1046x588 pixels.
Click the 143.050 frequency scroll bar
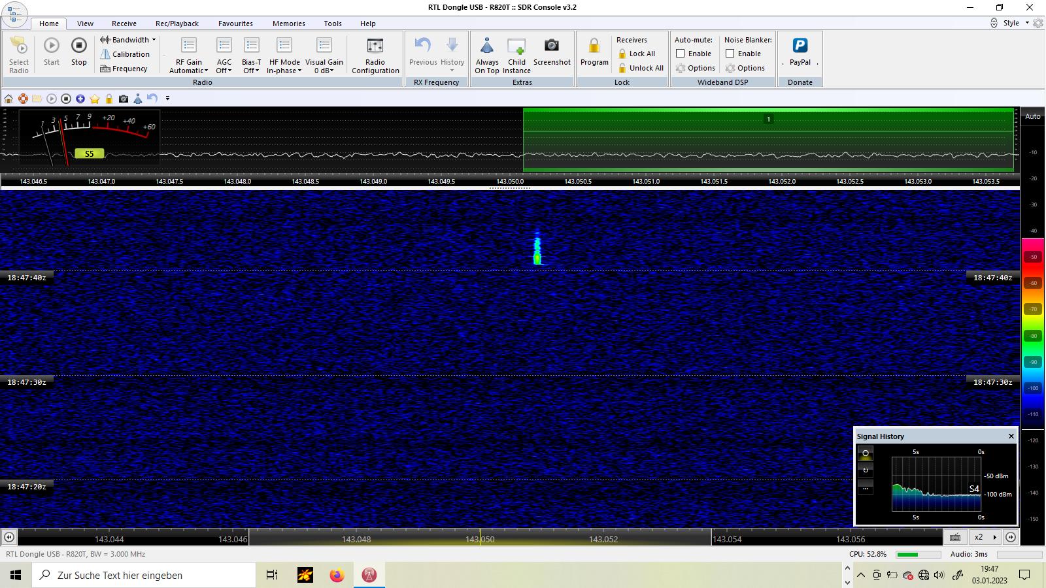pos(480,537)
